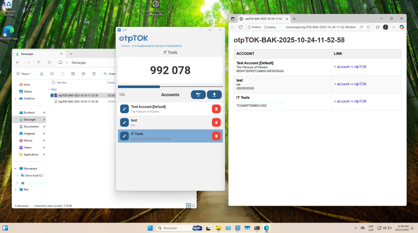Open the Edge settings menu via three dots

click(x=393, y=27)
